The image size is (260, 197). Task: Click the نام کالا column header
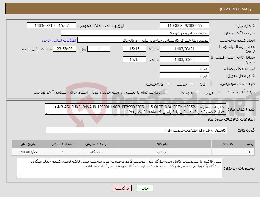[x=162, y=144]
